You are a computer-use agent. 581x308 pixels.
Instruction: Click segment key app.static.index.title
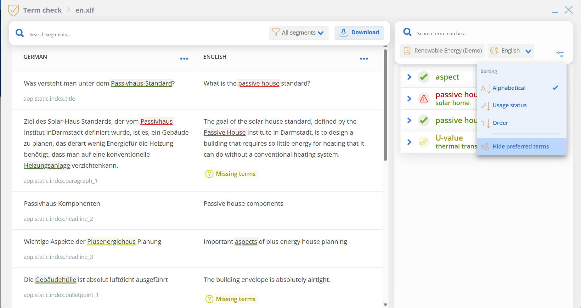(49, 99)
